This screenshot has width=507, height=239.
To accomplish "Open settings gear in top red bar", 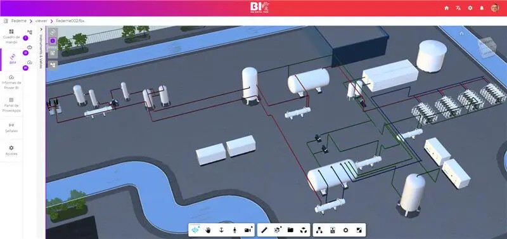I will click(x=470, y=8).
